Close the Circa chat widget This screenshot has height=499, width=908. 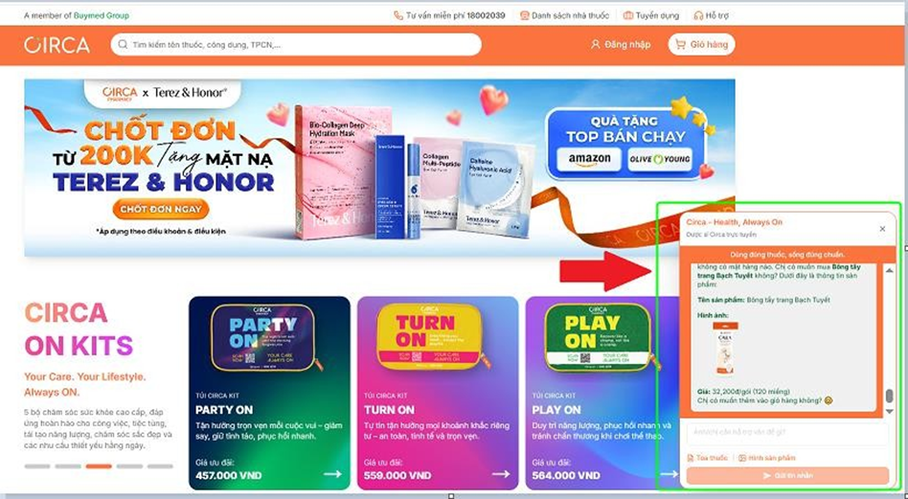[882, 229]
